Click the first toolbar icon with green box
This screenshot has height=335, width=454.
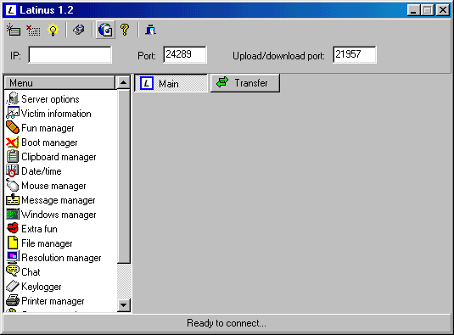click(14, 30)
